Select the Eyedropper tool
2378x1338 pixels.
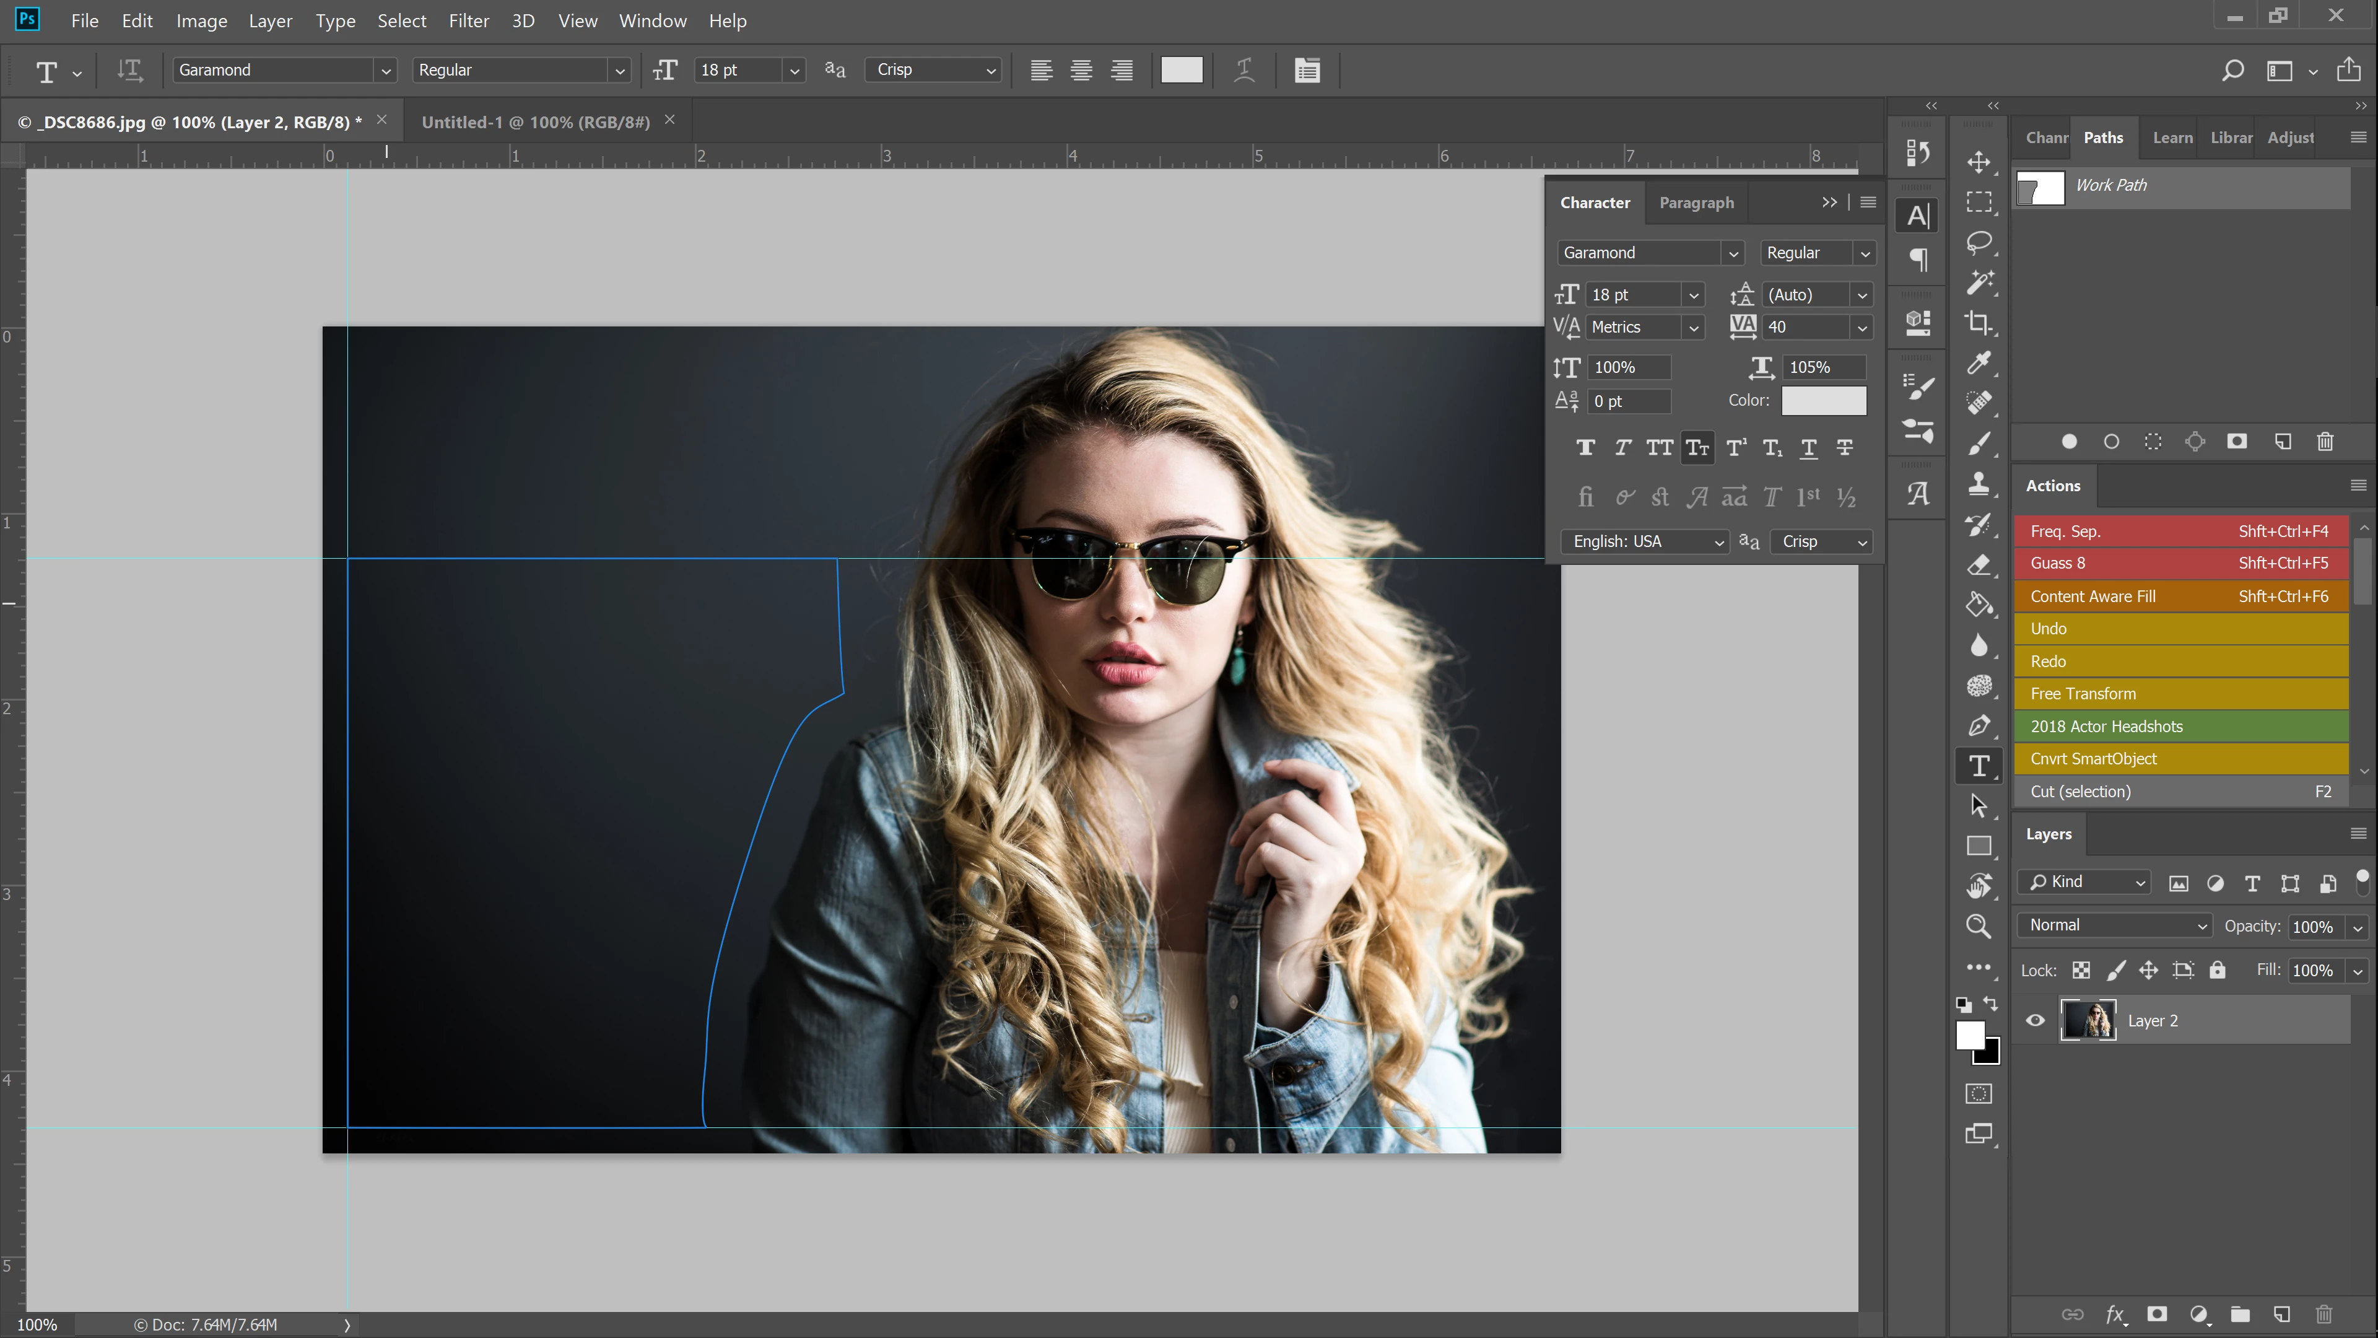(x=1979, y=363)
